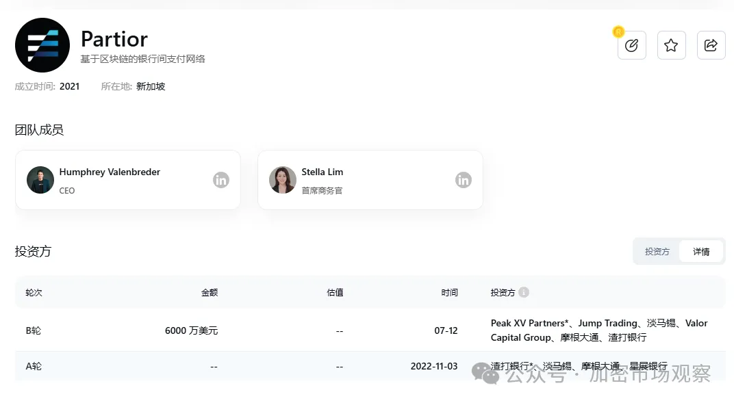Open 星展银行 in the A轮 row
Viewport: 734px width, 403px height.
coord(648,366)
